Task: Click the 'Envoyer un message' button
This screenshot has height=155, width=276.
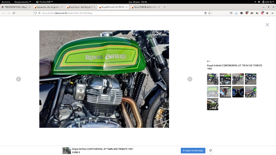Action: pos(193,151)
